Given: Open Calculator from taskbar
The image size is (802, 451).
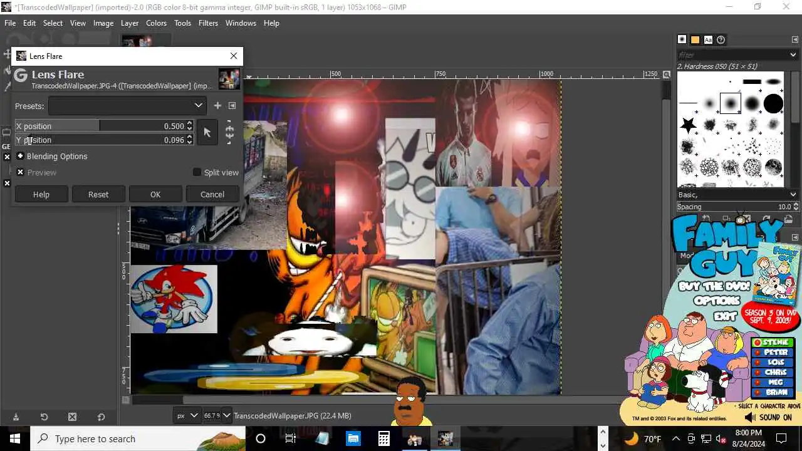Looking at the screenshot, I should pyautogui.click(x=384, y=438).
